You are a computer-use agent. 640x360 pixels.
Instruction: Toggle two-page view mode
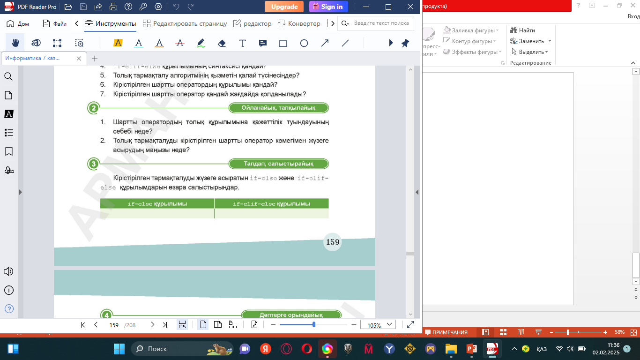(x=218, y=324)
